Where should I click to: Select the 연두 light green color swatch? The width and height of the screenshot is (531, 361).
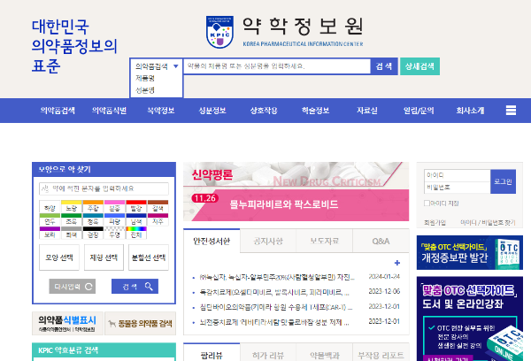pos(50,219)
